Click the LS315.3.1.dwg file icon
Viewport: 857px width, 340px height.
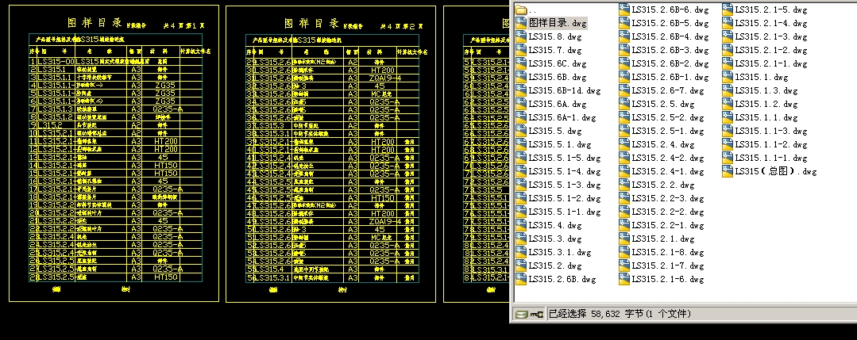[x=521, y=251]
